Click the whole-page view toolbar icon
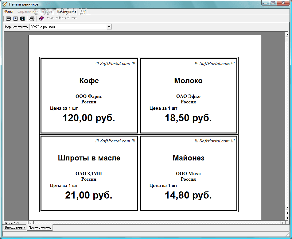The width and height of the screenshot is (292, 239). point(22,19)
